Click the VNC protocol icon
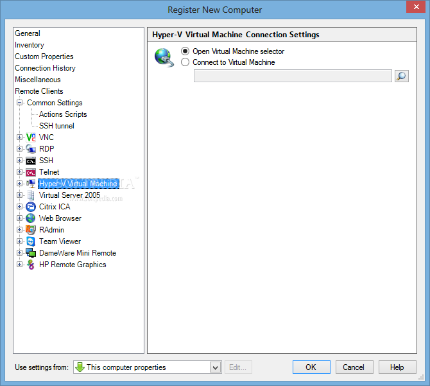430x386 pixels. click(31, 137)
